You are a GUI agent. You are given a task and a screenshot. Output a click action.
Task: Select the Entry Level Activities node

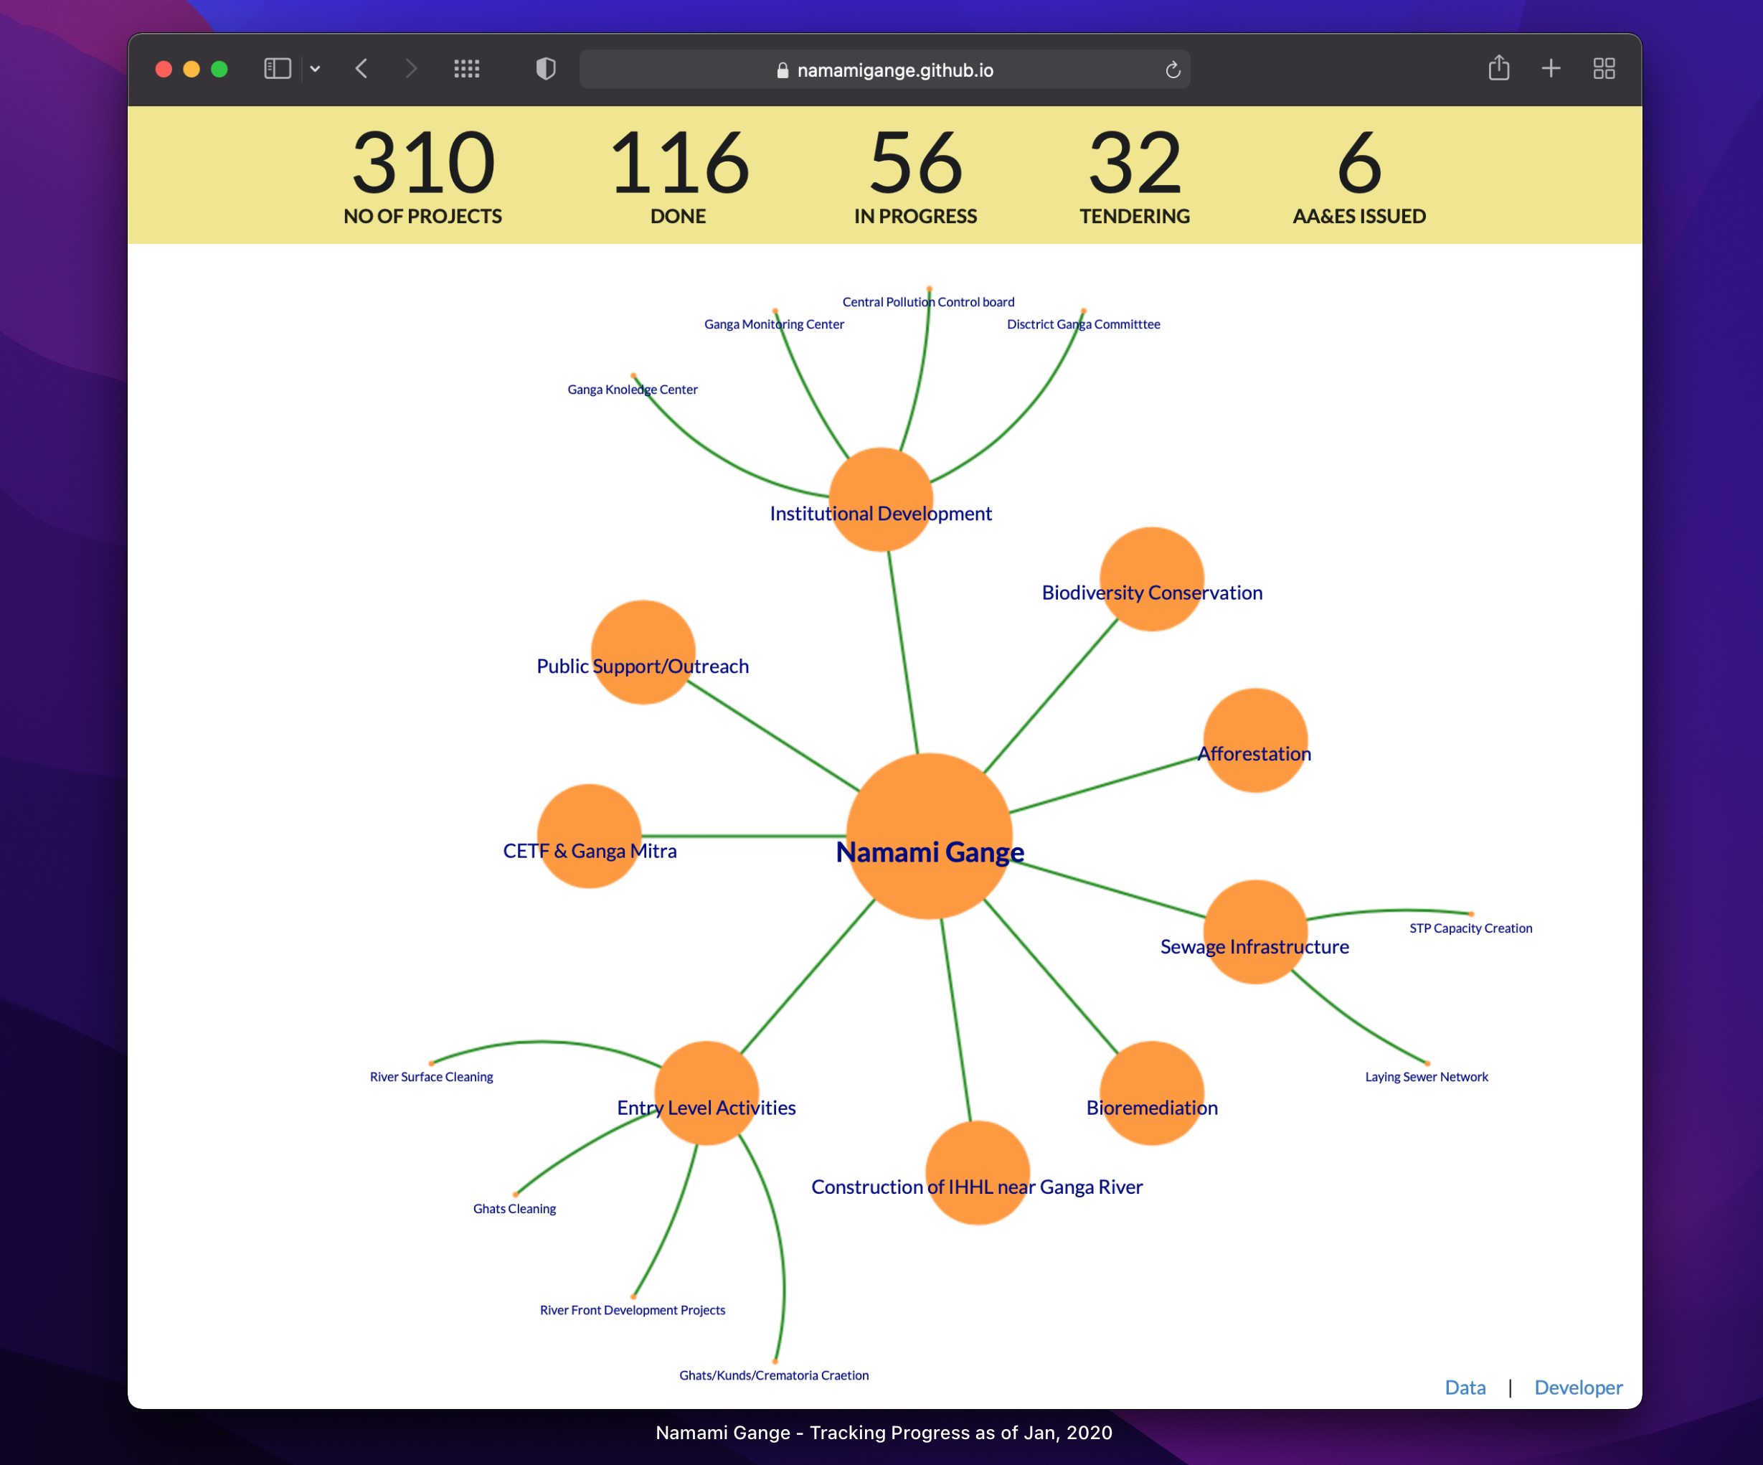point(706,1093)
